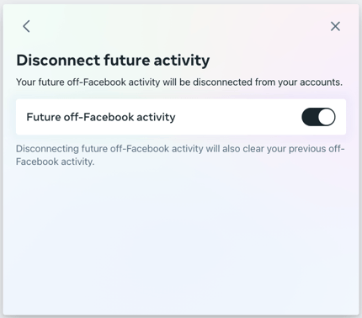Return to previous screen via back icon
This screenshot has width=362, height=318.
(26, 26)
